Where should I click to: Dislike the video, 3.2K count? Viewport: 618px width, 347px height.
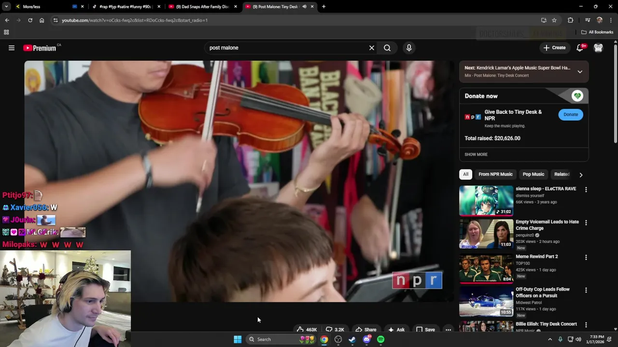[x=334, y=330]
